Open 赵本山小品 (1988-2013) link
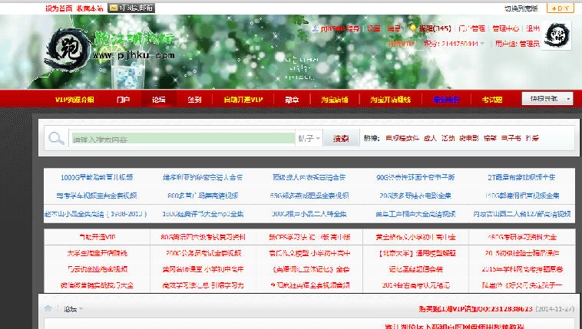The width and height of the screenshot is (582, 329). click(96, 214)
